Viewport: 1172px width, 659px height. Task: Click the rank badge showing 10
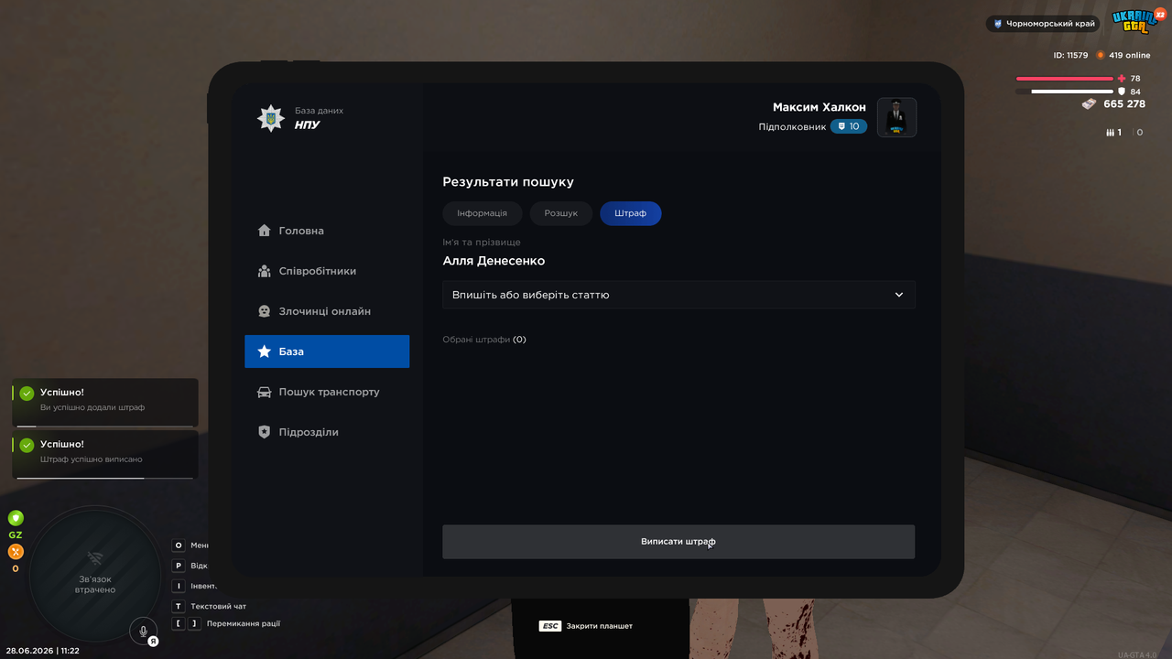pos(849,126)
